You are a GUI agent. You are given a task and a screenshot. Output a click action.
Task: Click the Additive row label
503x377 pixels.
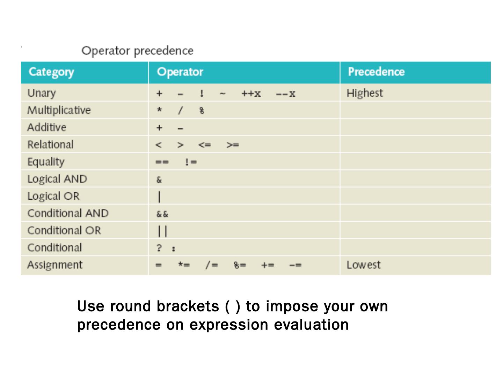click(47, 127)
